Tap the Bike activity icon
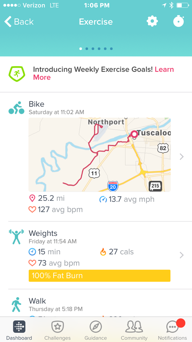 (16, 108)
